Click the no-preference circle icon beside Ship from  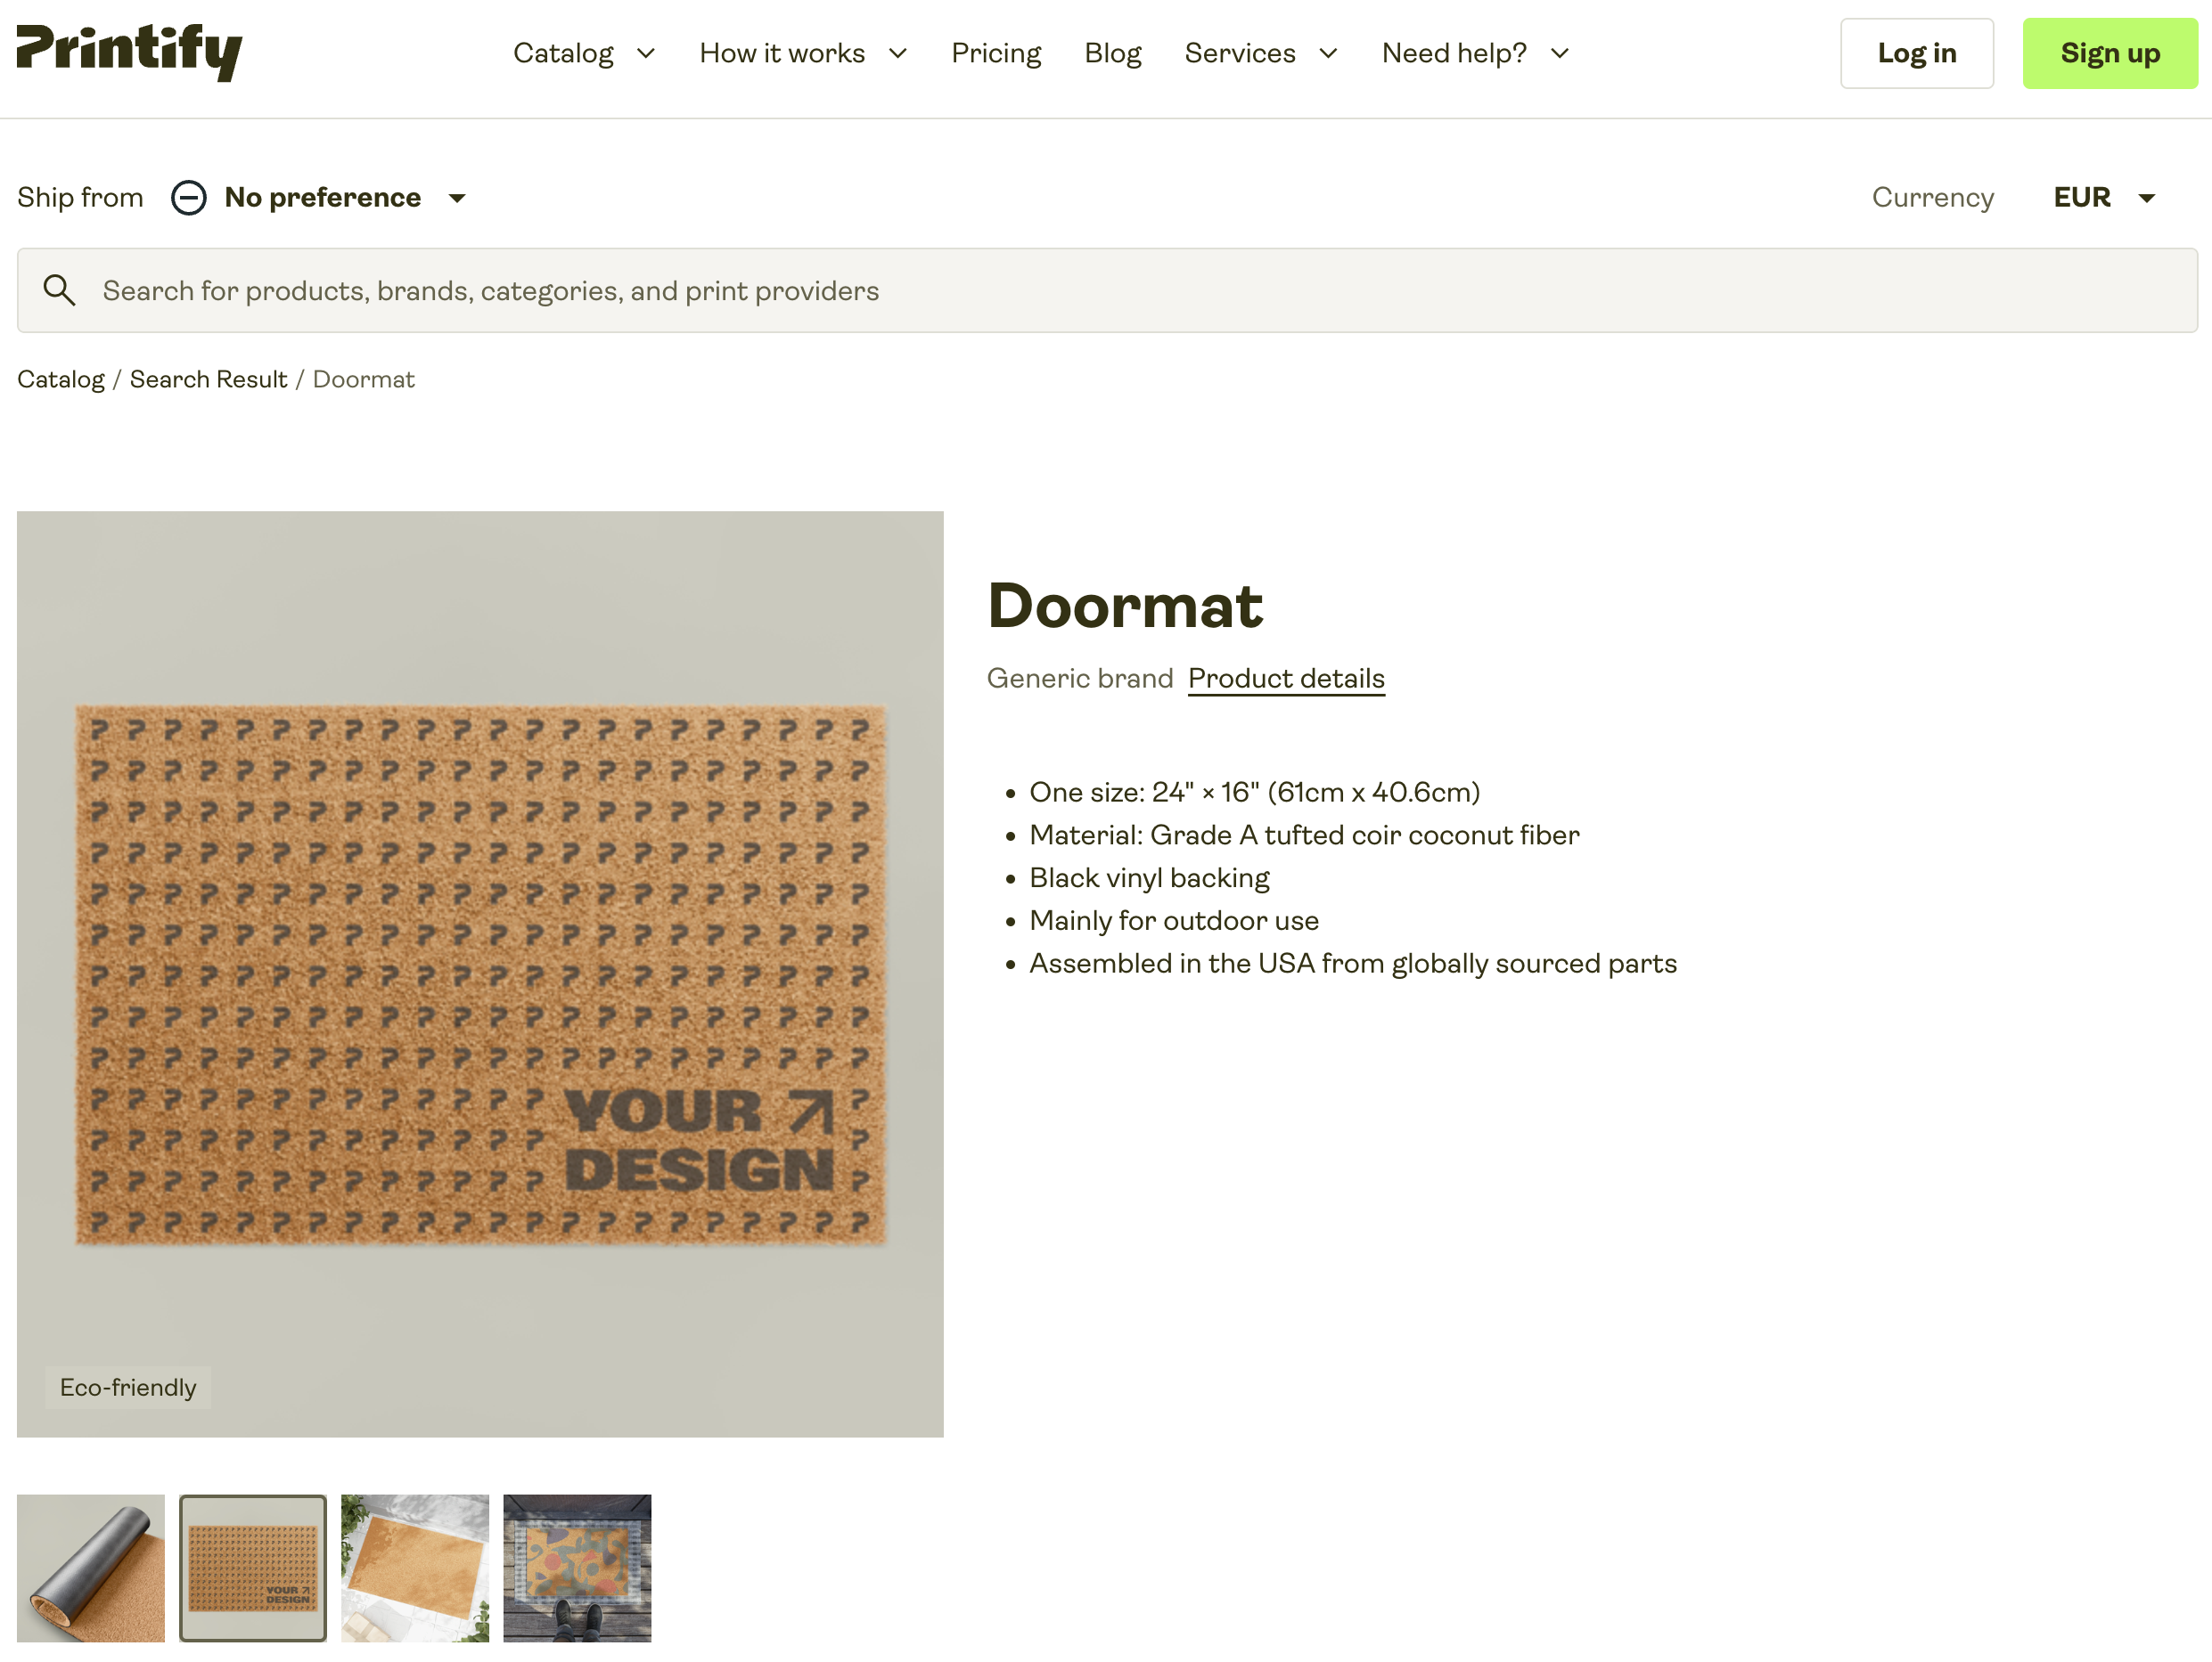click(x=188, y=198)
